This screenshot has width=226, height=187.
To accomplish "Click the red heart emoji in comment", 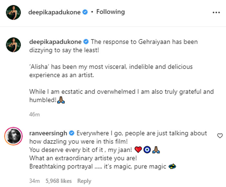I will coord(138,150).
